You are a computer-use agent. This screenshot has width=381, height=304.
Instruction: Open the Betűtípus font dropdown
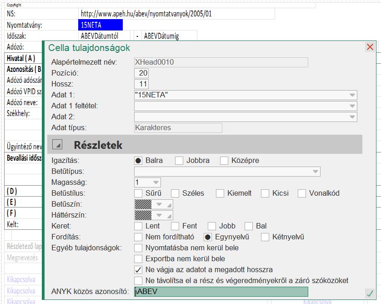coord(315,172)
